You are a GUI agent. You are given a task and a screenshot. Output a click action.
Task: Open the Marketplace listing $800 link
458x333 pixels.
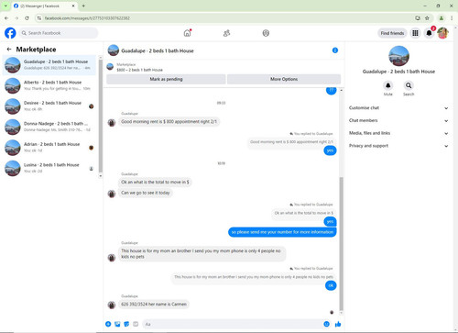click(x=139, y=70)
